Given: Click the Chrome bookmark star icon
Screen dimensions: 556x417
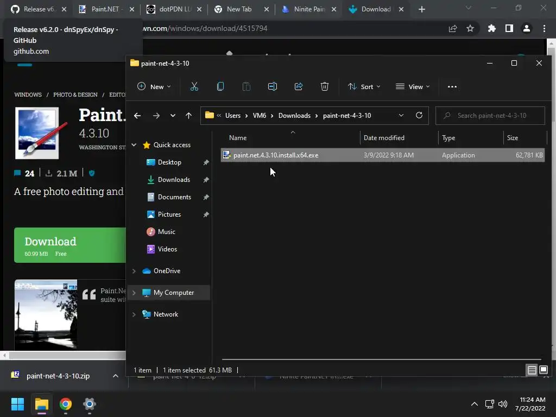Looking at the screenshot, I should (x=470, y=28).
